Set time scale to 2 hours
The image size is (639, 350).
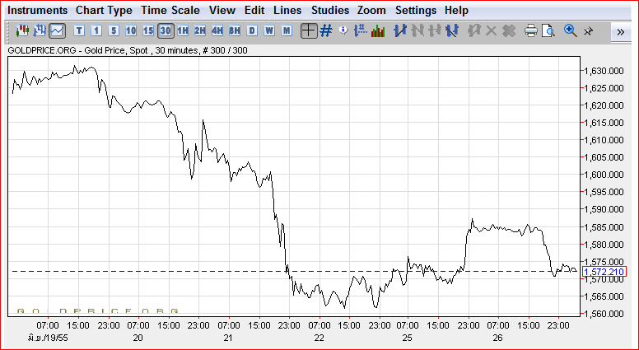coord(199,30)
